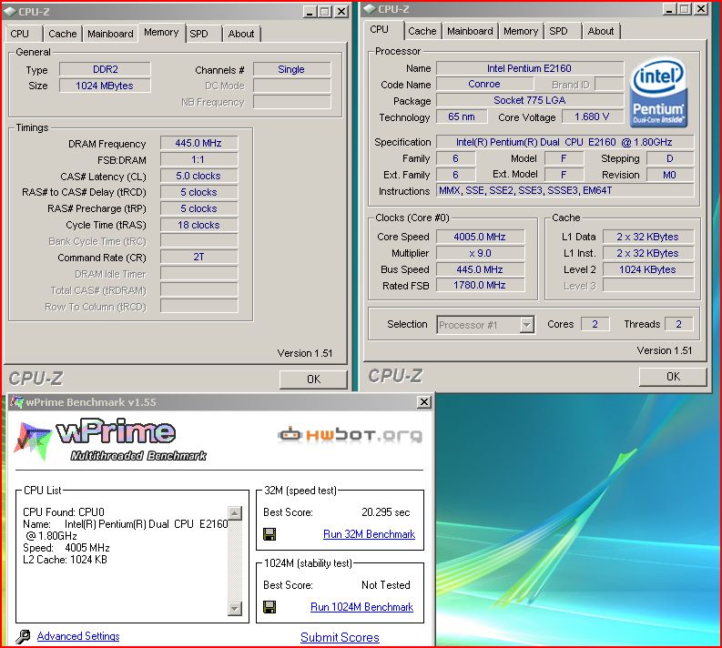Click the Cycle Time 18 clocks value
The image size is (722, 648).
[x=198, y=225]
